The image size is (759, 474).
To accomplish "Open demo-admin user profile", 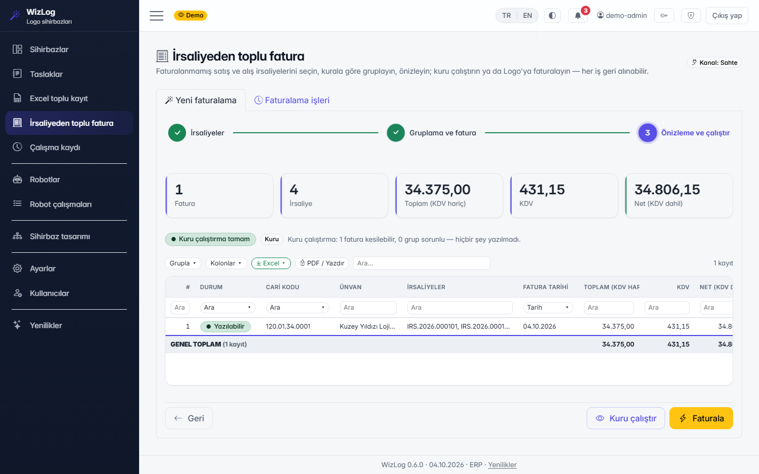I will (x=622, y=16).
